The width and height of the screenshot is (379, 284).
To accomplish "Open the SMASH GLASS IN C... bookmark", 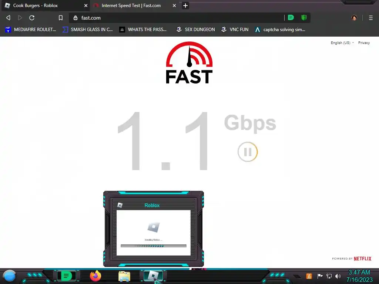I will [87, 30].
